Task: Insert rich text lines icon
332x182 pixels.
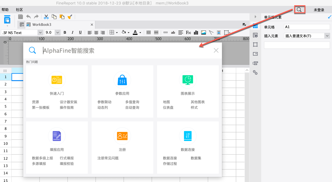Action: (x=180, y=33)
